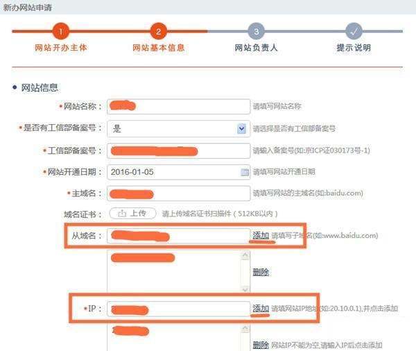Click scroll up arrow of 从域名 list

coord(245,255)
